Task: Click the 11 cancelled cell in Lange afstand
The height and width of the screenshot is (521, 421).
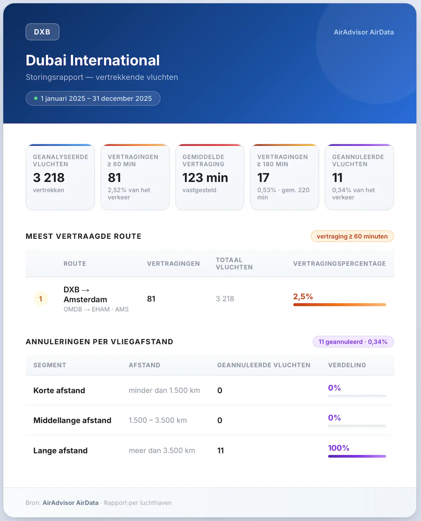Action: (x=220, y=451)
